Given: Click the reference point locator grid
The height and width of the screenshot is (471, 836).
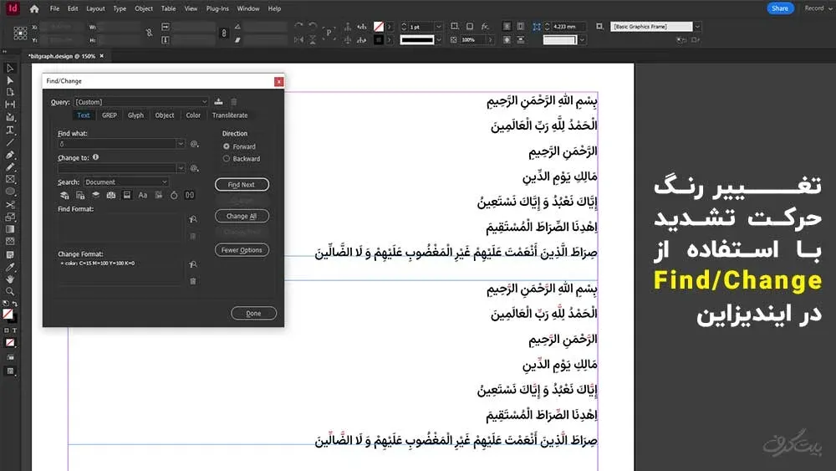Looking at the screenshot, I should [x=20, y=33].
